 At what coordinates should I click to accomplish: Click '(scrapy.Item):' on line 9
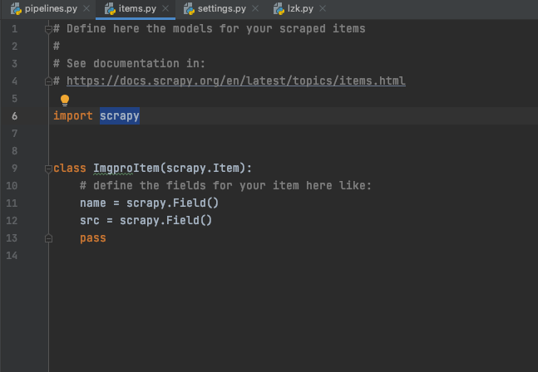click(x=206, y=169)
